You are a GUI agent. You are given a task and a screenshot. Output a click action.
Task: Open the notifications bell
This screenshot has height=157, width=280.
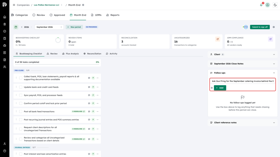pyautogui.click(x=261, y=5)
